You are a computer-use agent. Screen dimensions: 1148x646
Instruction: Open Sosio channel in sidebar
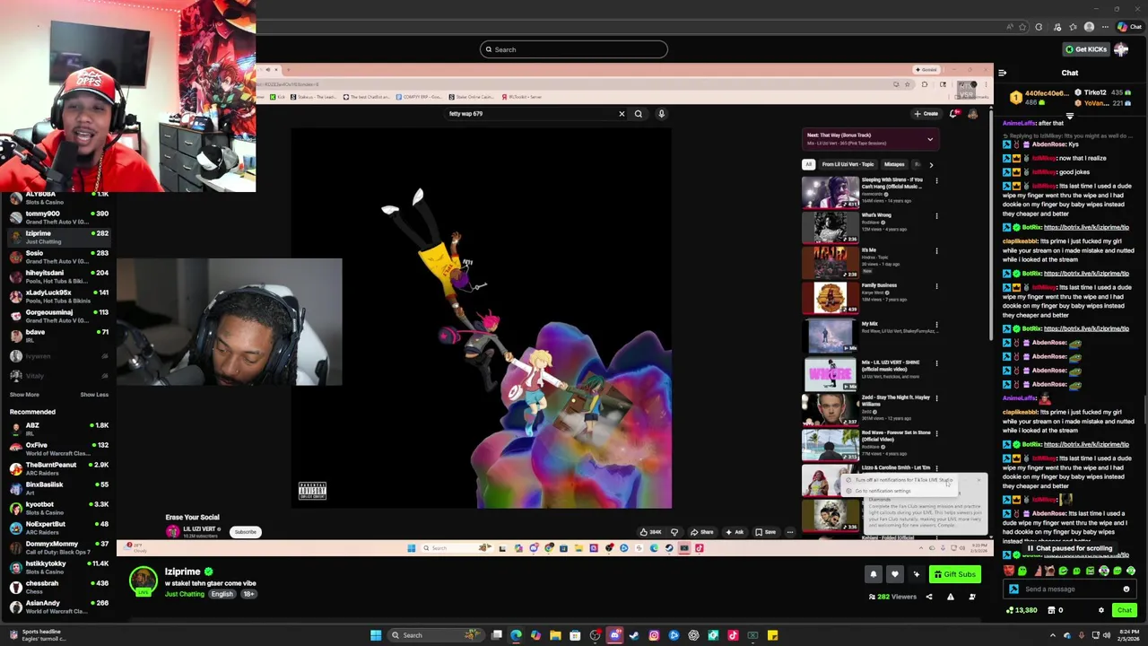(58, 257)
